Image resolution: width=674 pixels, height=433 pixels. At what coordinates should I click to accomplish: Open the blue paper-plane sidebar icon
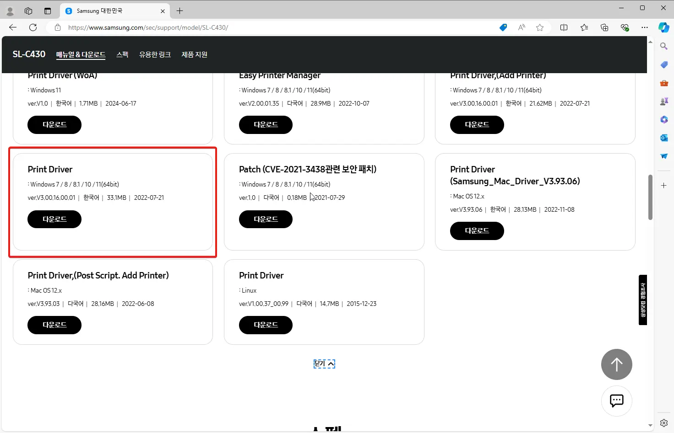click(x=664, y=156)
